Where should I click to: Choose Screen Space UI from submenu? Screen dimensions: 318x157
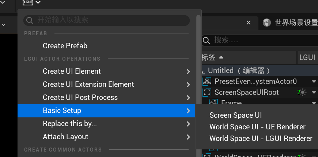click(x=235, y=115)
